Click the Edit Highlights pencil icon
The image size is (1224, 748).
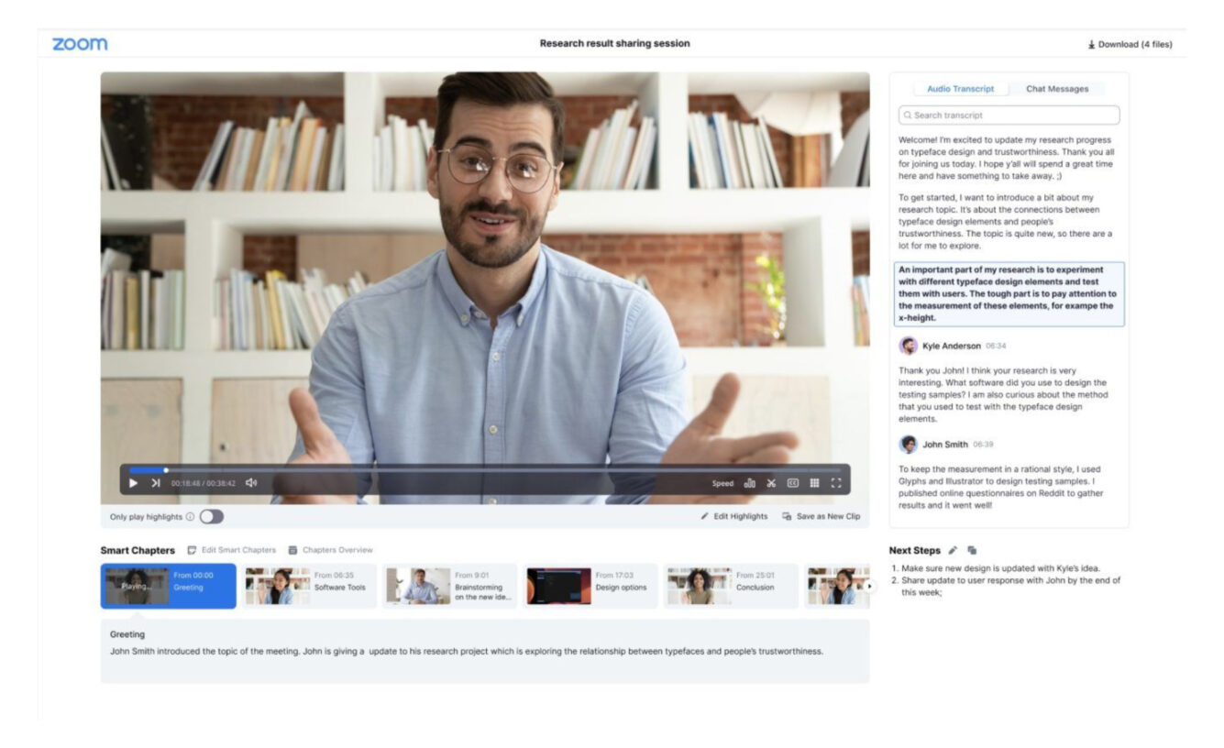click(707, 516)
